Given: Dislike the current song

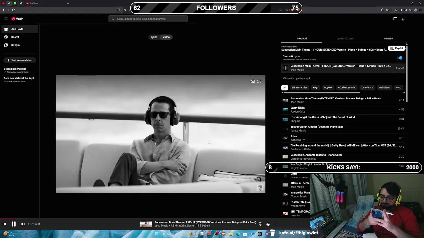Looking at the screenshot, I should [260, 224].
